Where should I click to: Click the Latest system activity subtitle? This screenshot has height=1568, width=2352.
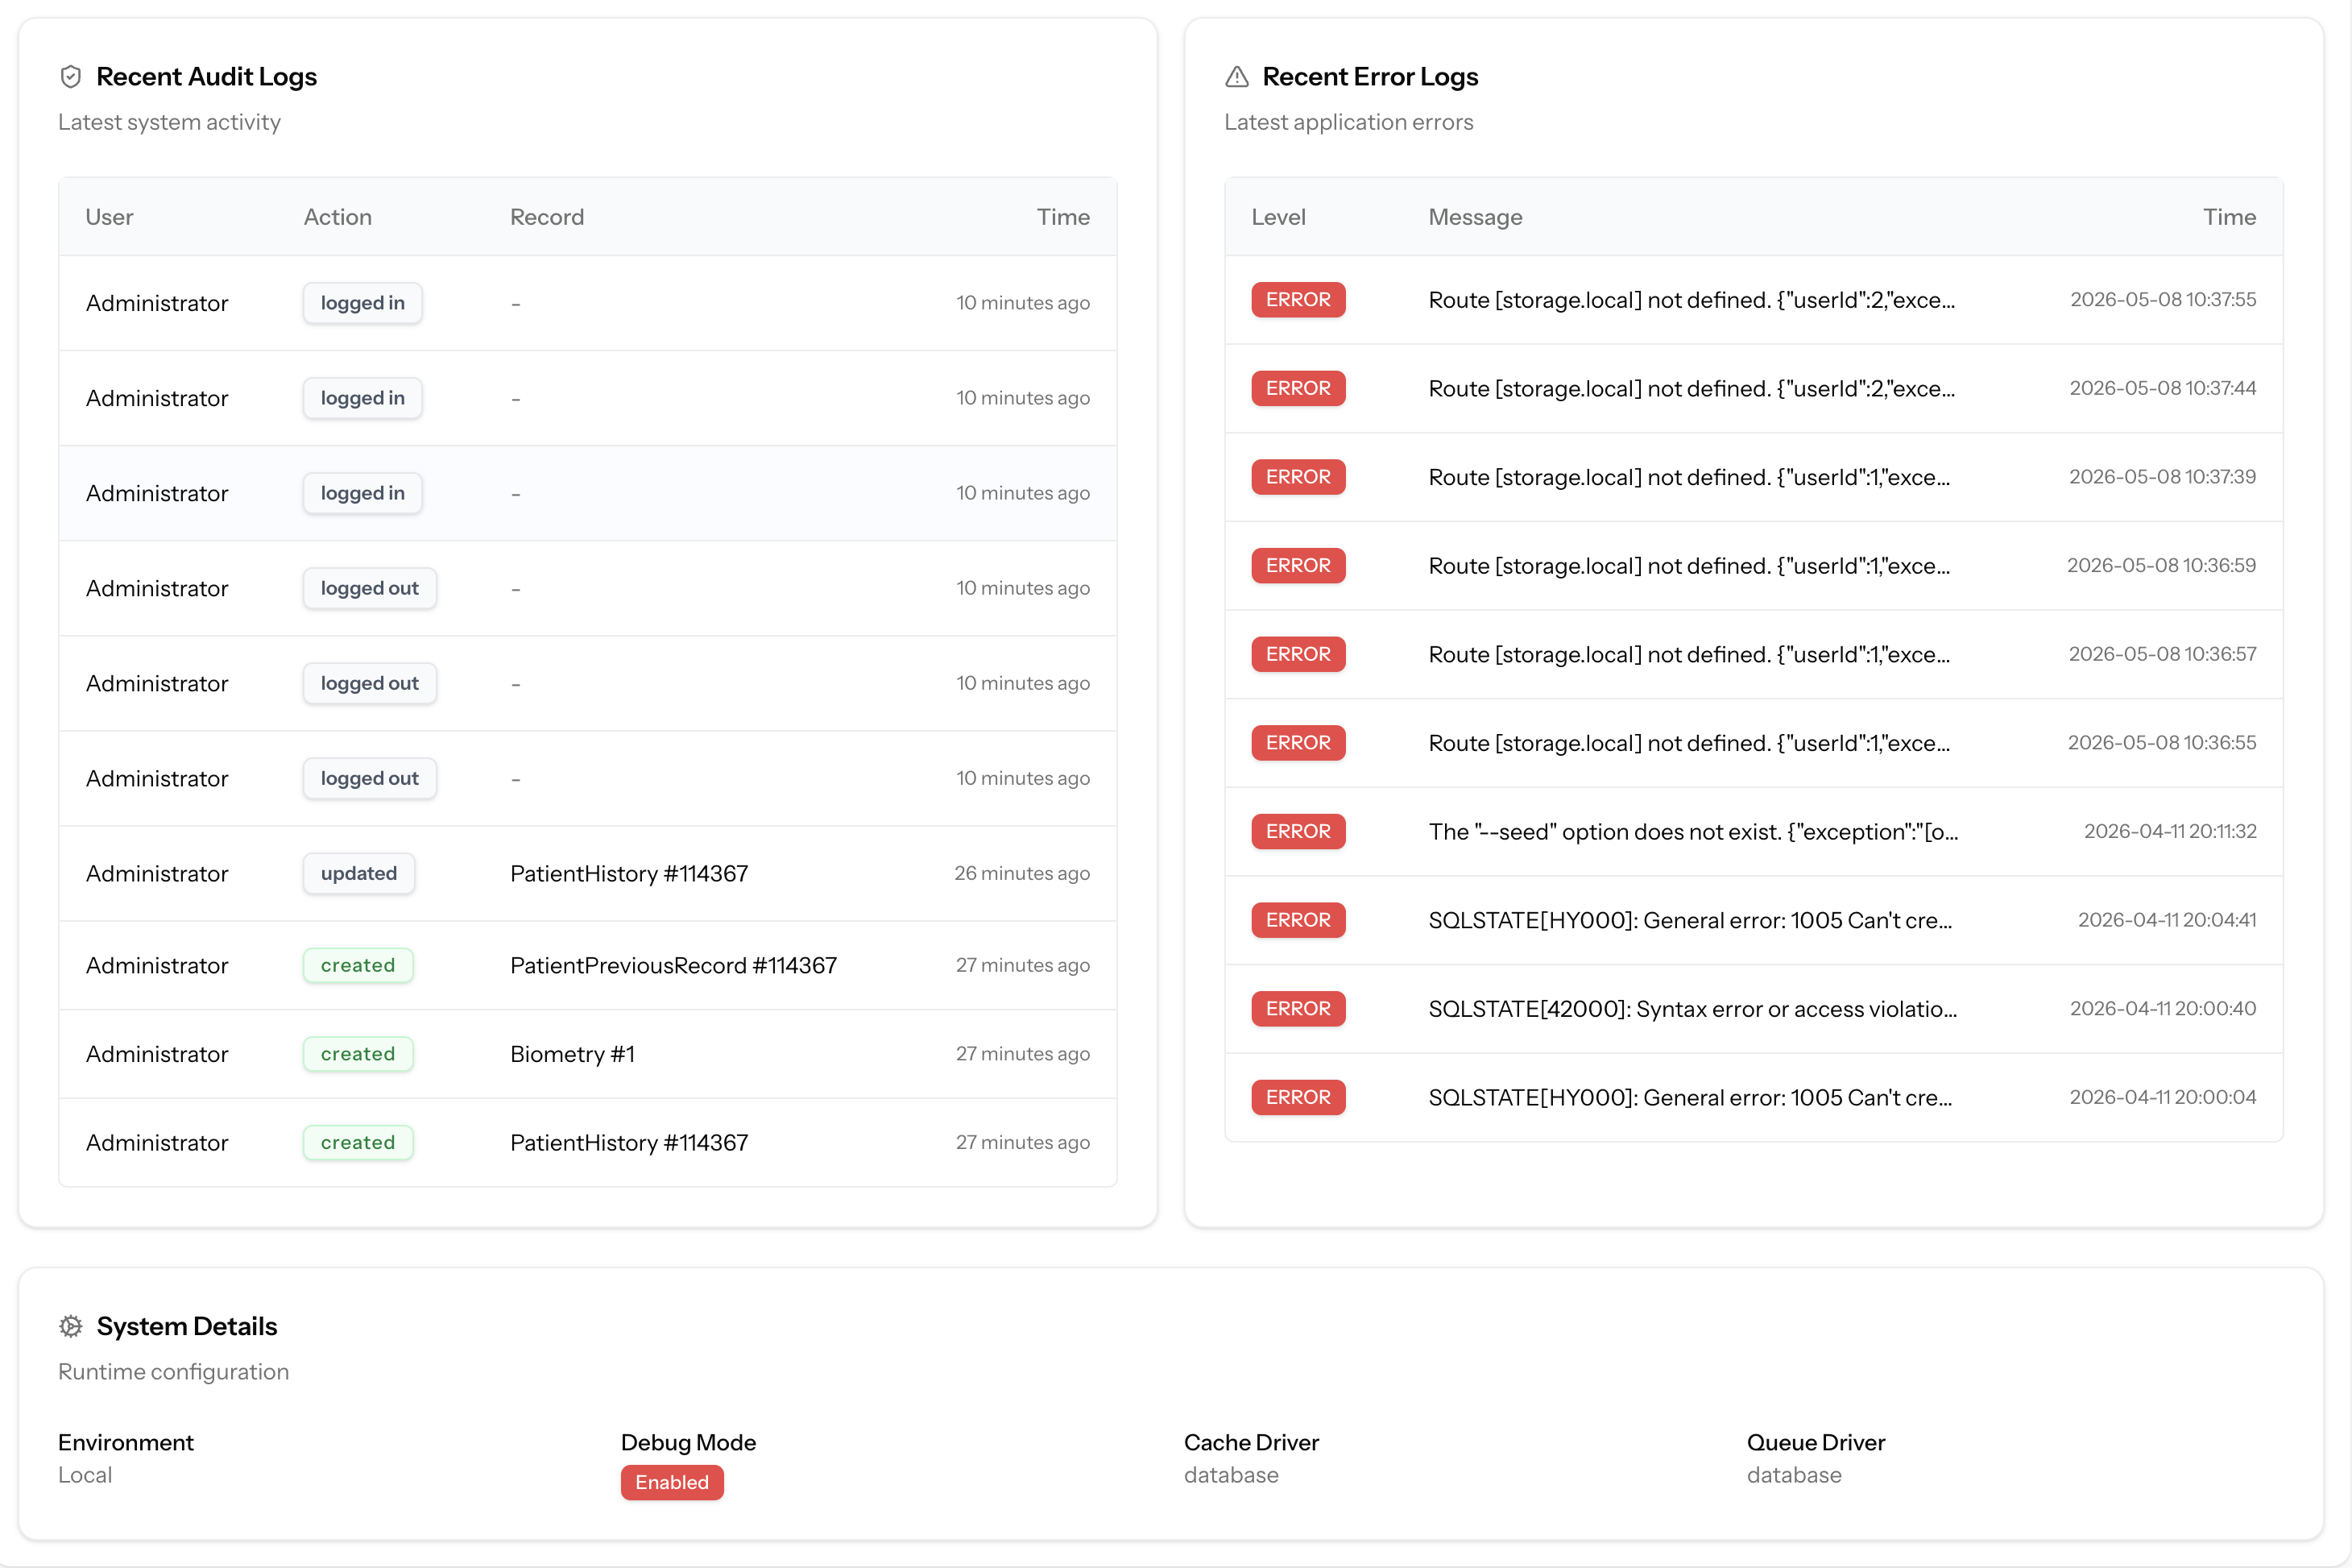[169, 122]
